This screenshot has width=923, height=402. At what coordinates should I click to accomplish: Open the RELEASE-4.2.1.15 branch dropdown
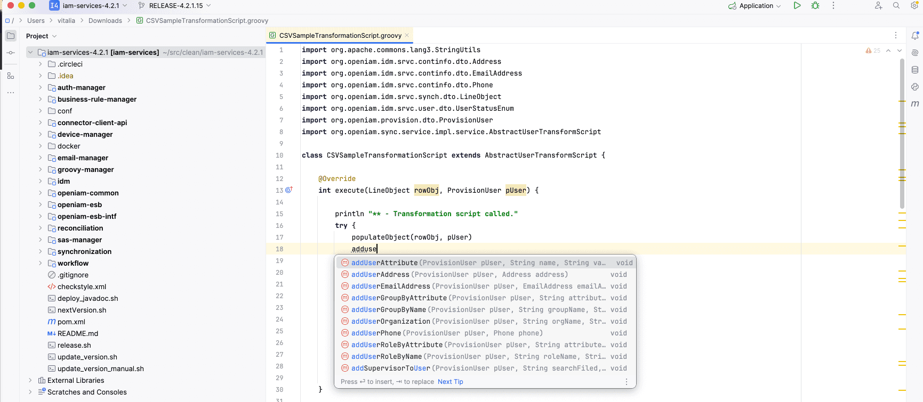click(175, 6)
